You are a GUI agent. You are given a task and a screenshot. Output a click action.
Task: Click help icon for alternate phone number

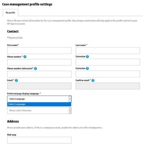pos(36,68)
